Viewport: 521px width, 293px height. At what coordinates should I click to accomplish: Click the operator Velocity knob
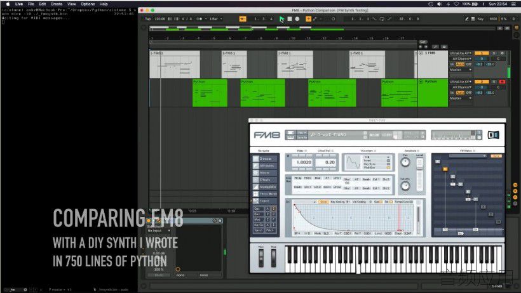[405, 186]
